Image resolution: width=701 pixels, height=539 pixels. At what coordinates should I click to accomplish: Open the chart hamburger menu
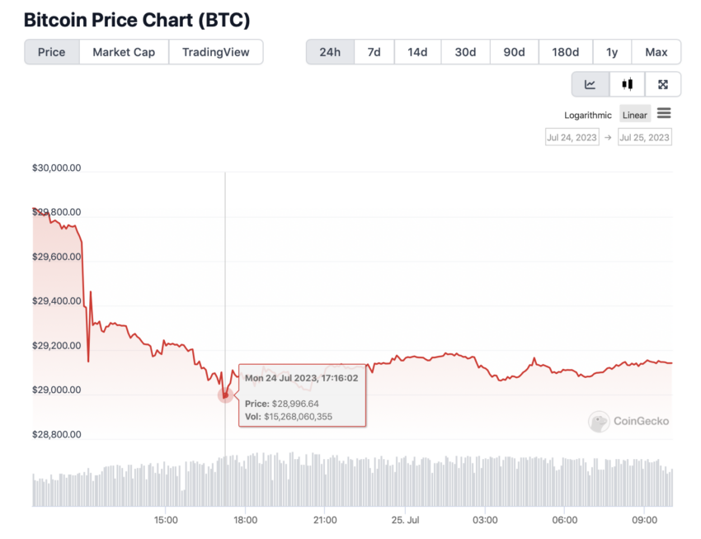coord(664,114)
